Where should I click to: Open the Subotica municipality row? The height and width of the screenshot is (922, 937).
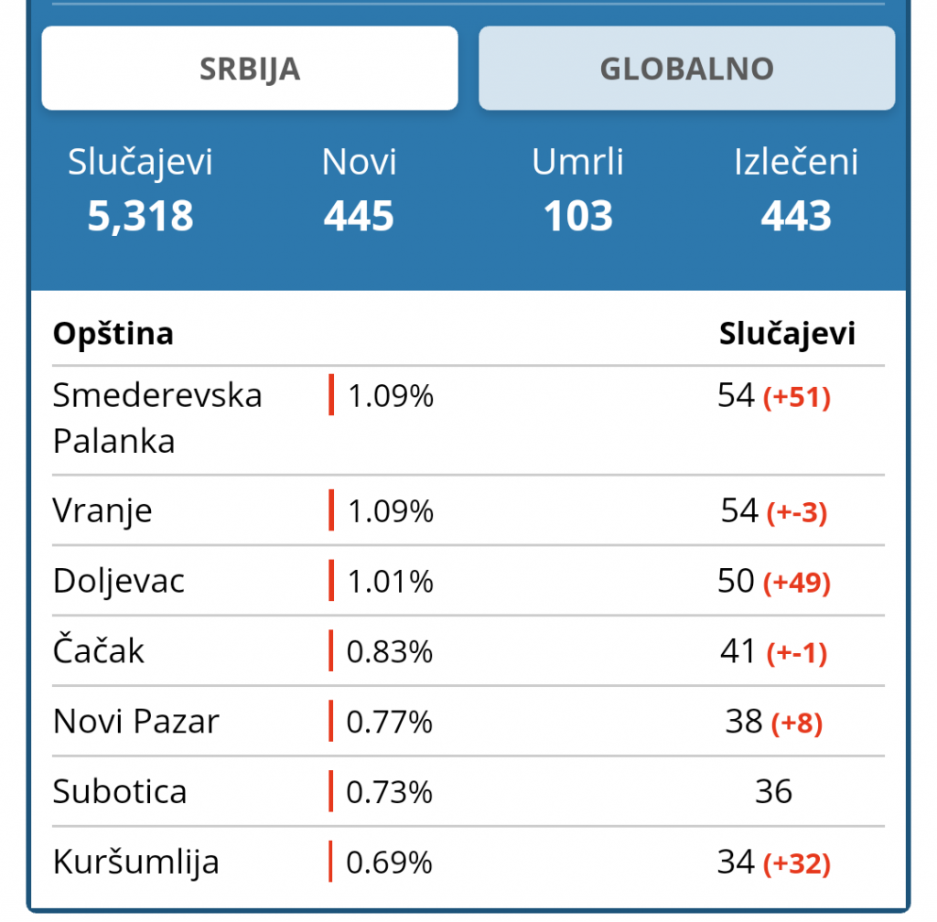(x=468, y=792)
